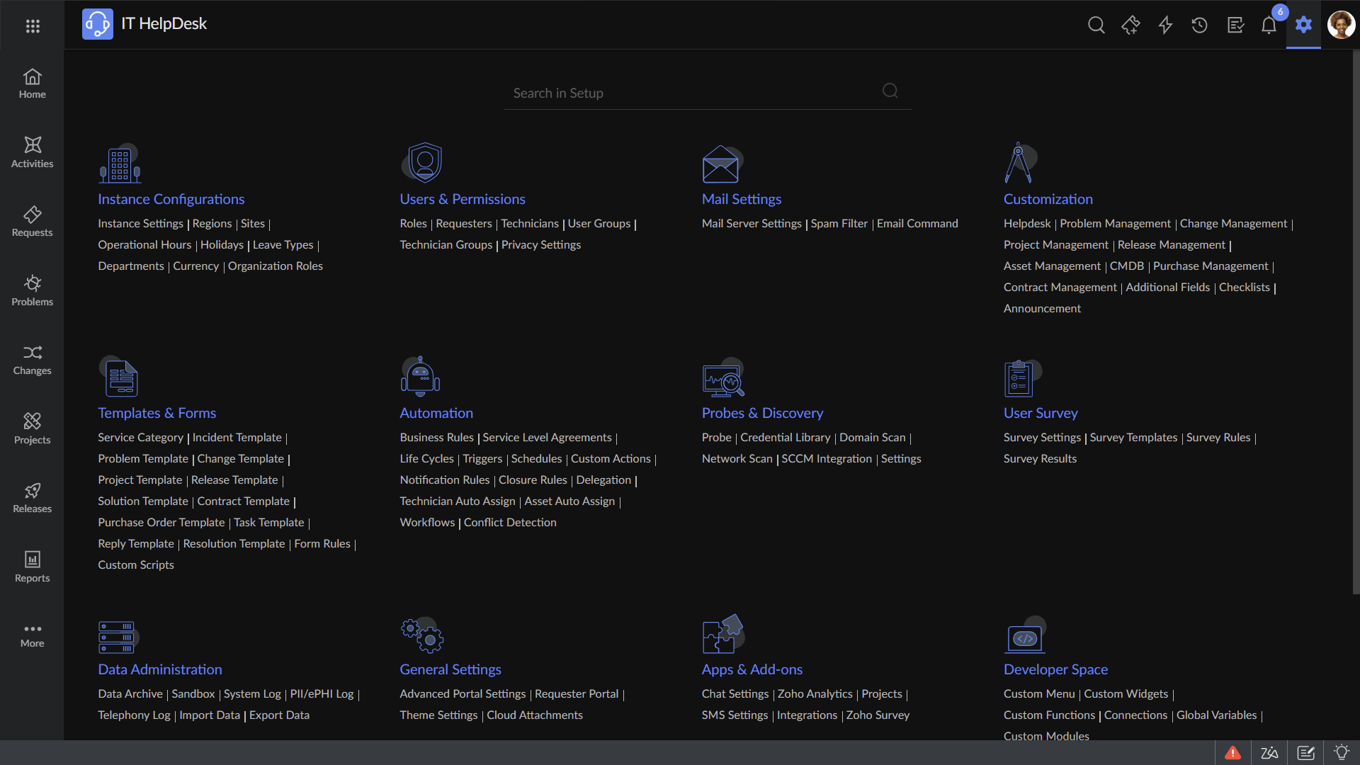Image resolution: width=1360 pixels, height=765 pixels.
Task: Open the Zia assistant in the status bar
Action: [x=1270, y=752]
